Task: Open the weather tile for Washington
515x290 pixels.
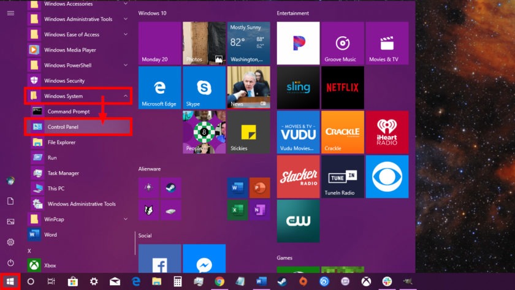Action: [249, 43]
